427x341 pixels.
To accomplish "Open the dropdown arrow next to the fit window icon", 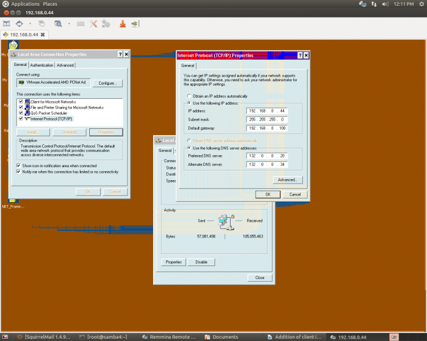I will (30, 24).
